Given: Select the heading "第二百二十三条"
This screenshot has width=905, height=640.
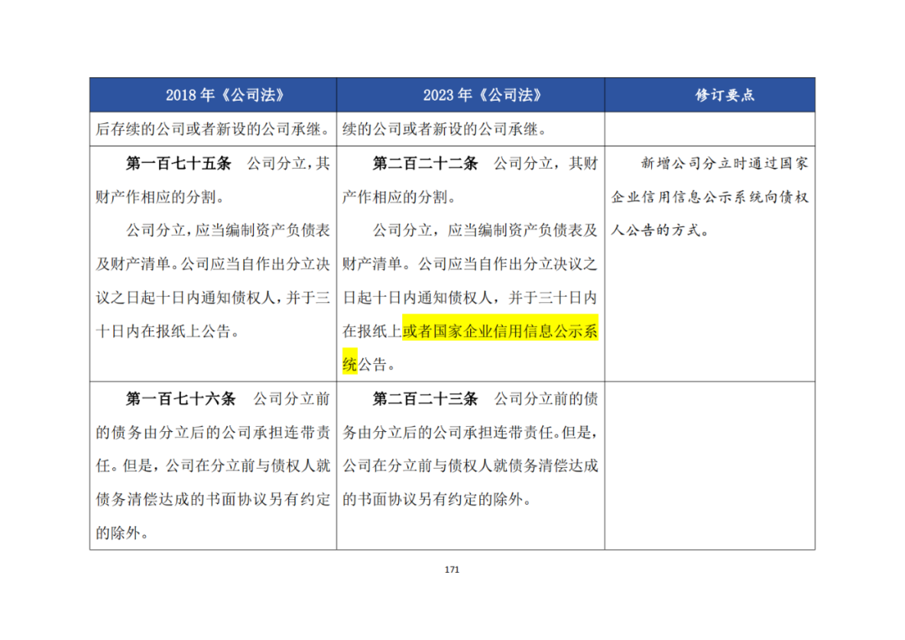Looking at the screenshot, I should pos(426,398).
